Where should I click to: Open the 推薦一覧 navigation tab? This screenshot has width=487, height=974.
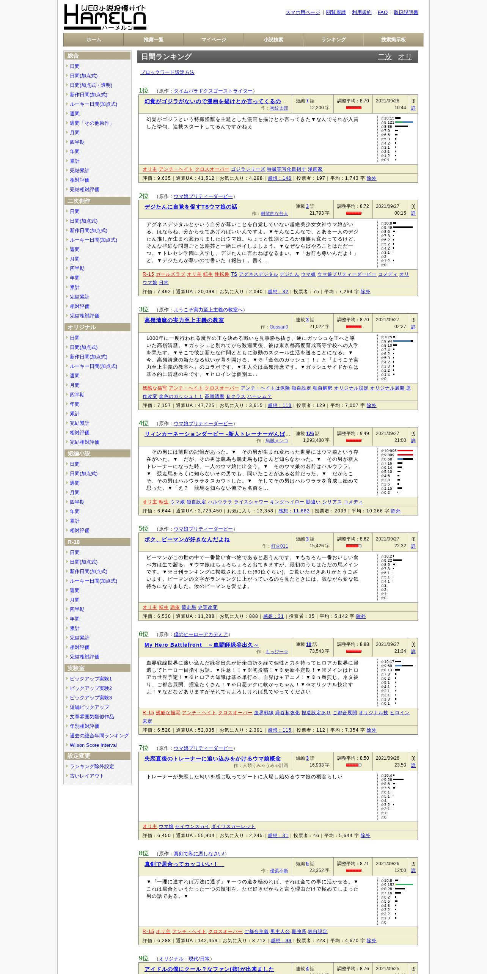click(x=154, y=40)
